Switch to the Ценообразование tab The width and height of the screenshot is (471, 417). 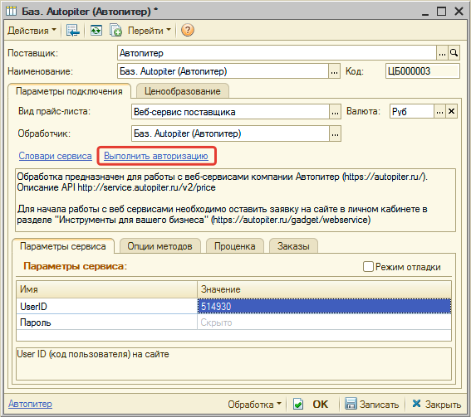[183, 91]
